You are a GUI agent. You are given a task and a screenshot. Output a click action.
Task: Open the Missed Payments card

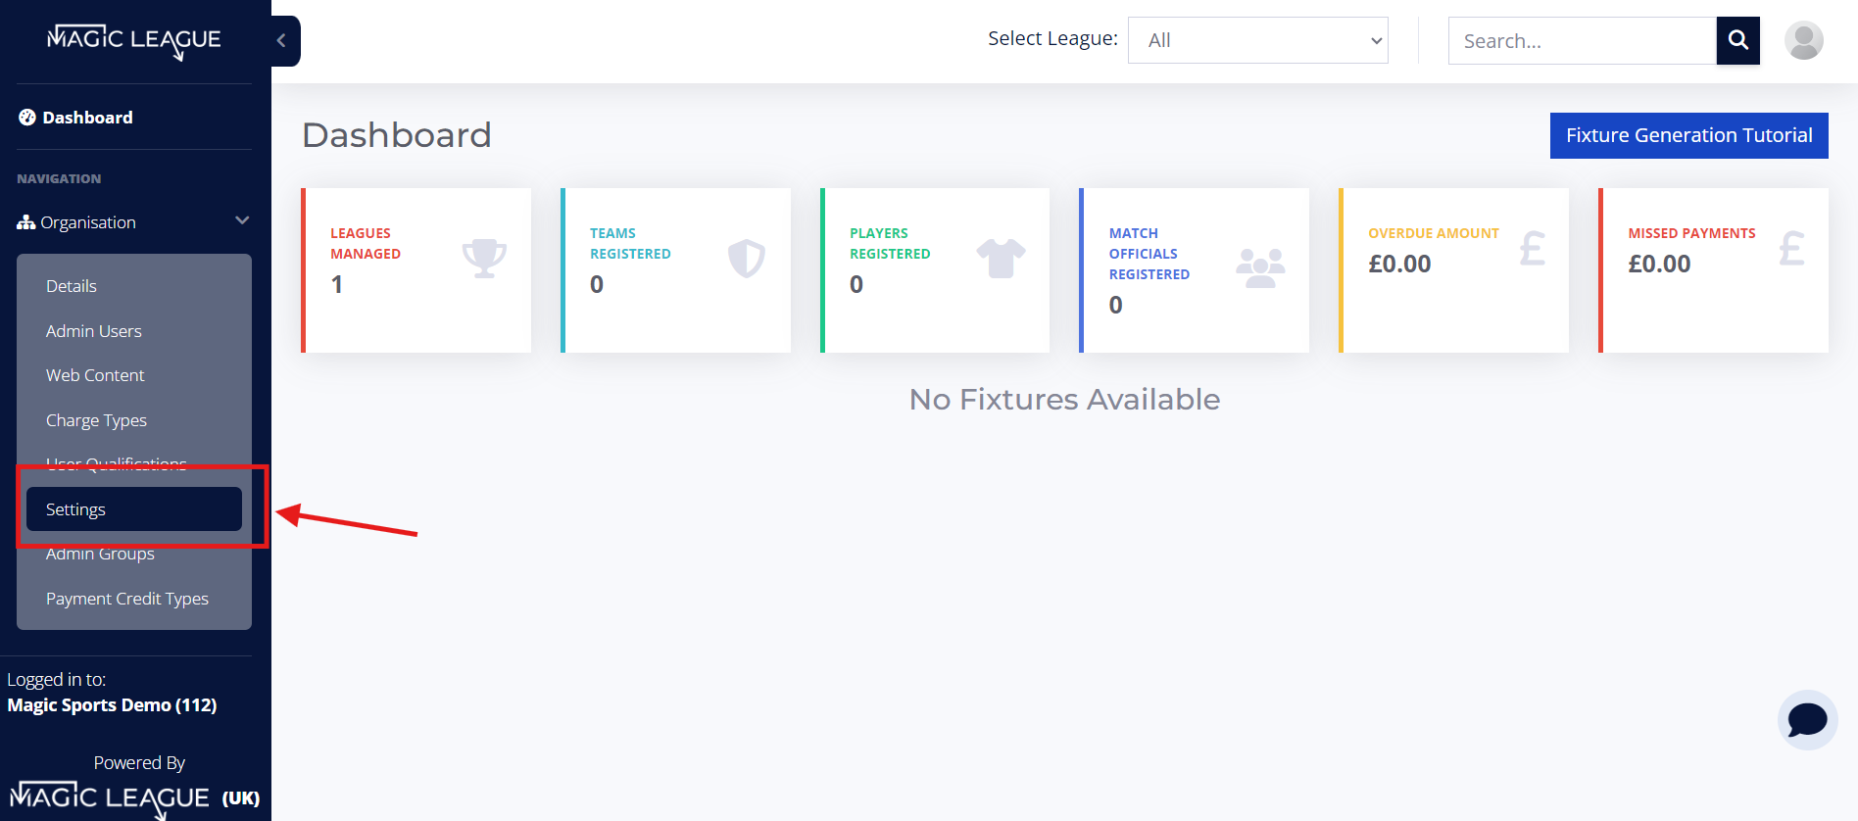pyautogui.click(x=1713, y=270)
